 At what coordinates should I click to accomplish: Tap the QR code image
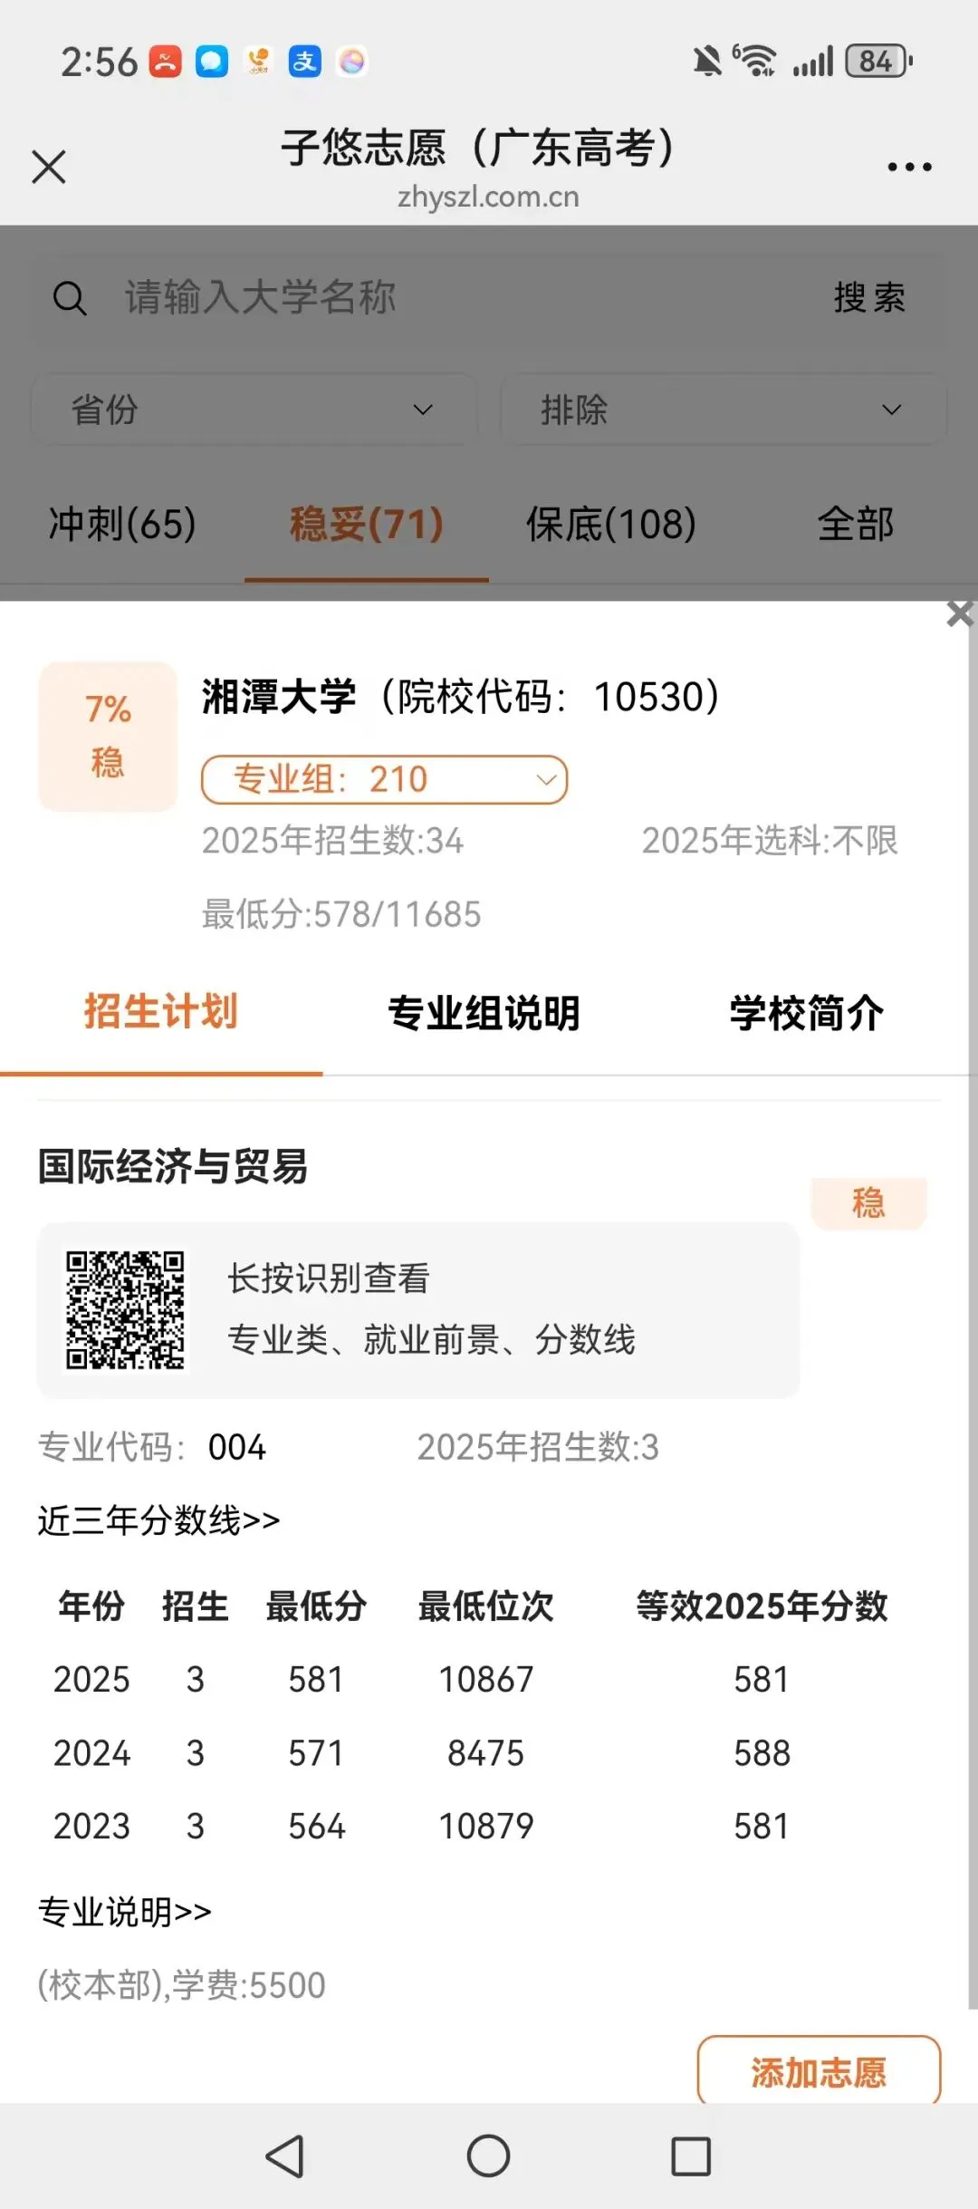click(x=125, y=1310)
